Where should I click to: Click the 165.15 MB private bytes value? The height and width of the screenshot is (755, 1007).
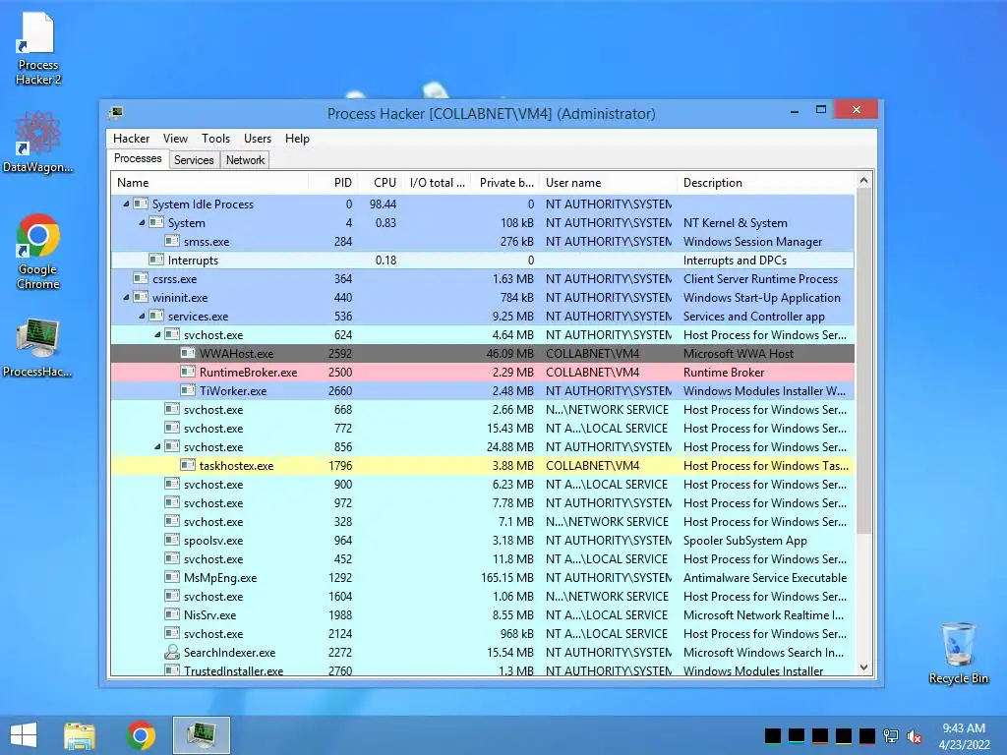click(x=507, y=578)
